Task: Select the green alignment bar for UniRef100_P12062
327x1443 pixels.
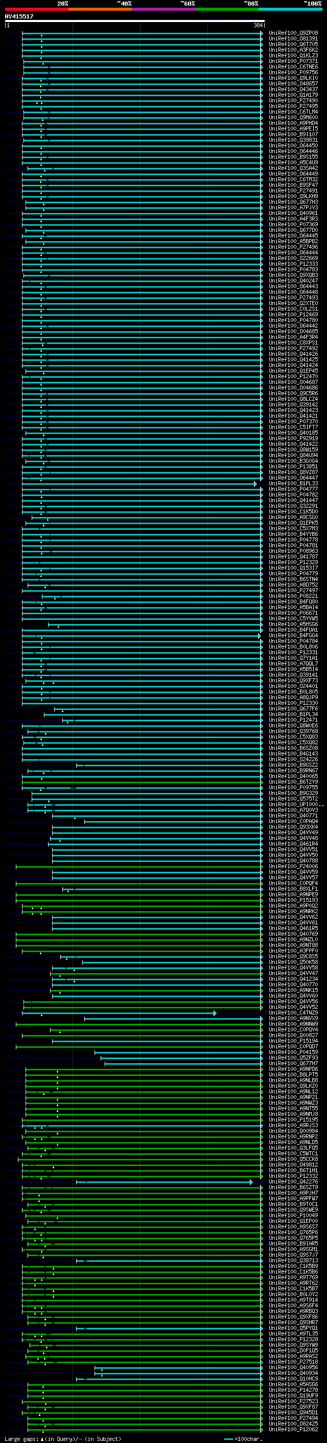Action: click(x=144, y=1429)
